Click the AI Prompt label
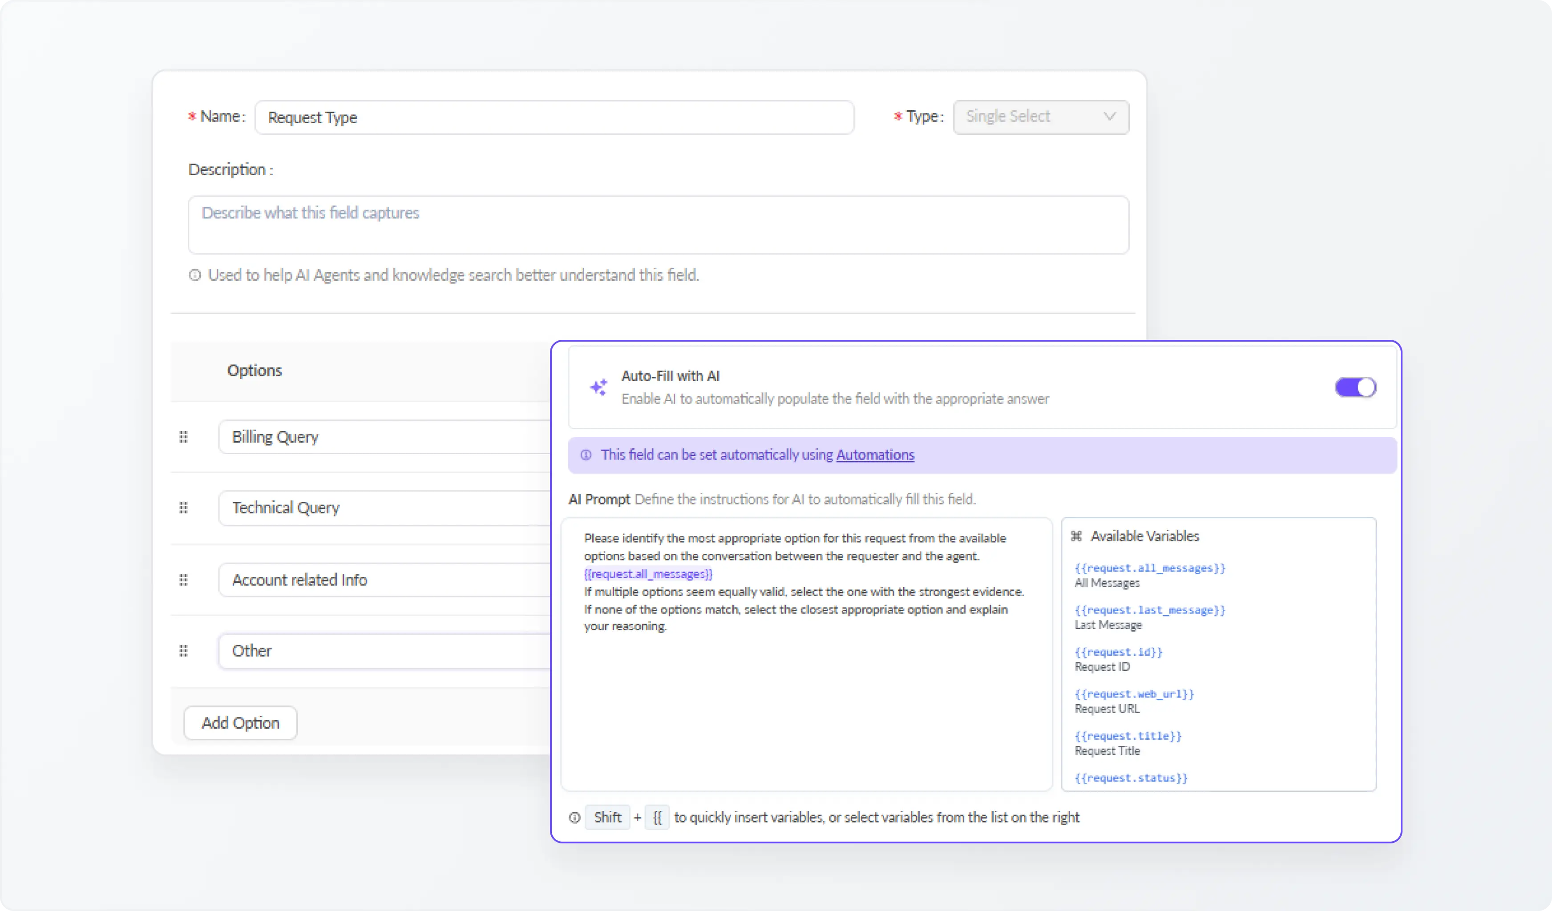The width and height of the screenshot is (1552, 911). pos(598,499)
